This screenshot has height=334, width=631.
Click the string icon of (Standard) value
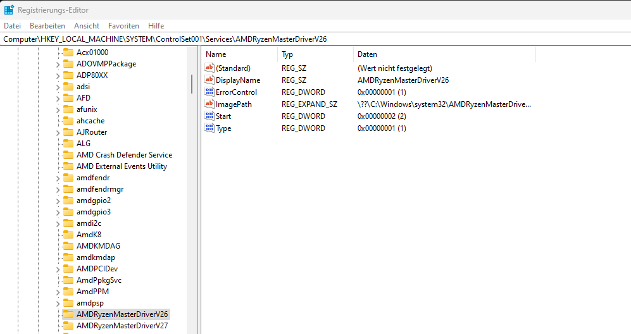click(x=209, y=68)
